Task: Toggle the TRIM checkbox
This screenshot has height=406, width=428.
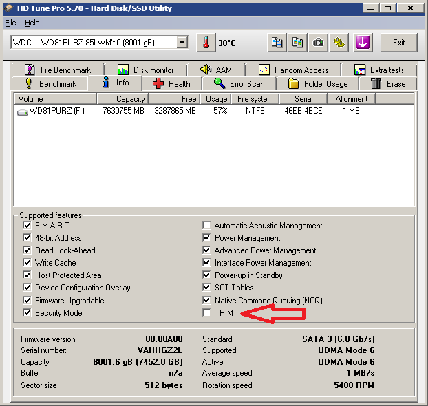Action: point(206,312)
